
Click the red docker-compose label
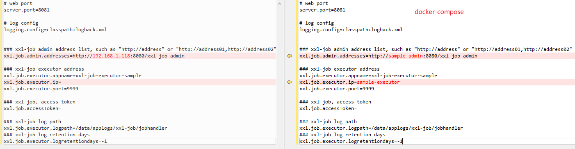click(439, 12)
